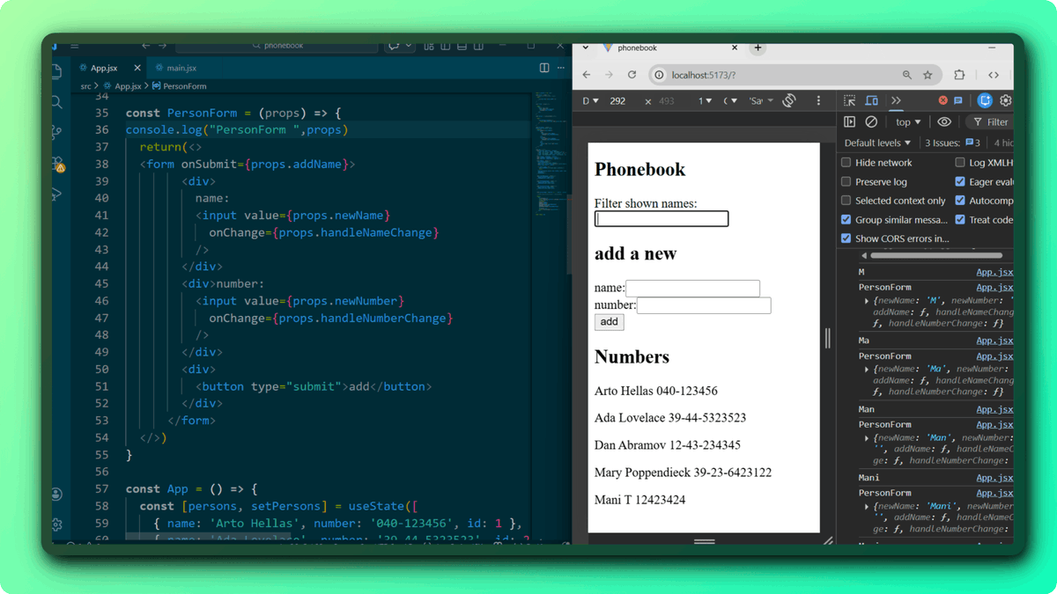This screenshot has width=1057, height=594.
Task: Create a live expression (eye icon)
Action: (944, 122)
